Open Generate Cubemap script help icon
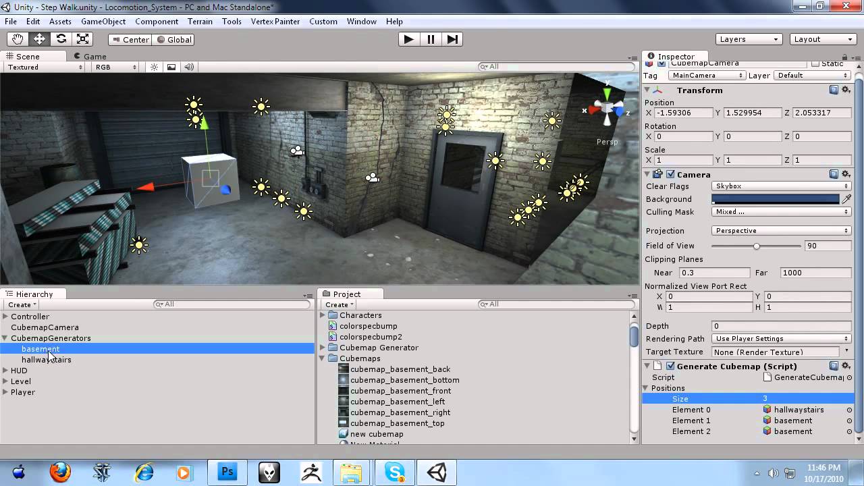Image resolution: width=864 pixels, height=486 pixels. [834, 366]
